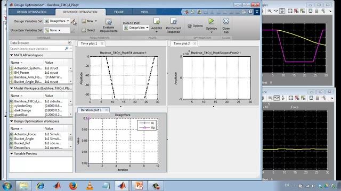This screenshot has width=341, height=191.
Task: Select the cylinderGray variable row
Action: coord(39,106)
